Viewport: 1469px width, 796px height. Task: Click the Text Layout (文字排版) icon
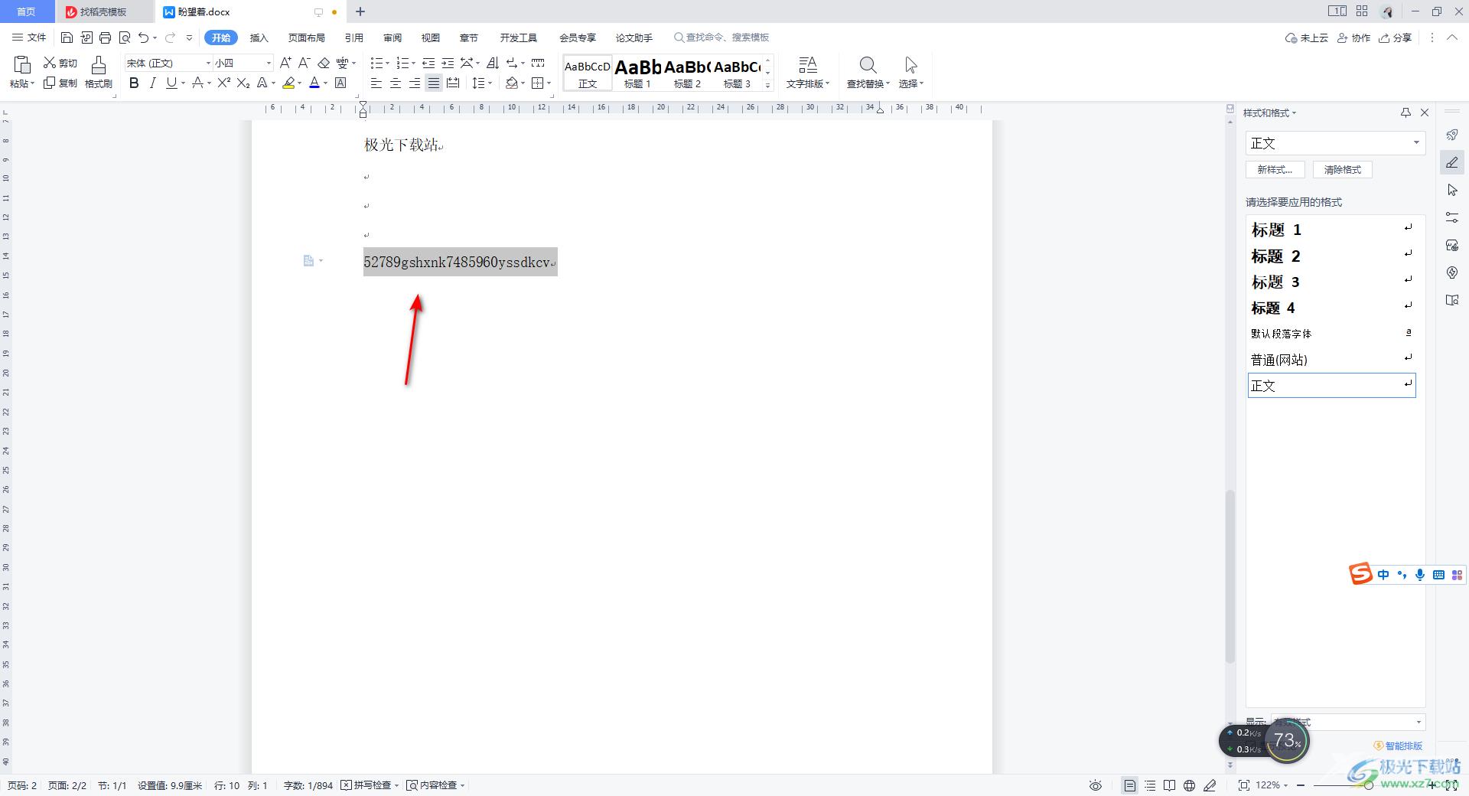[808, 72]
